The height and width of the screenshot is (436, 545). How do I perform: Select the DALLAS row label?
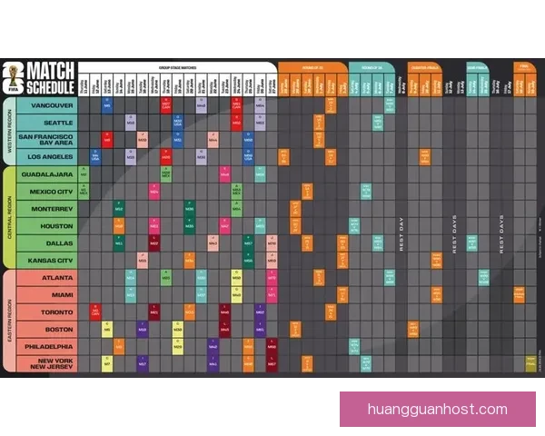(x=47, y=243)
